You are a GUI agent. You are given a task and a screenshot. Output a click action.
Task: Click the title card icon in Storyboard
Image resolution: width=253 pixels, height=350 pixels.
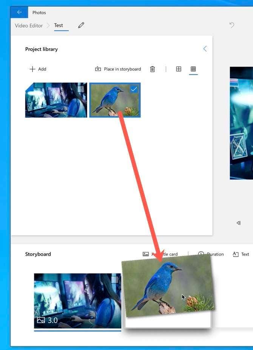click(145, 254)
